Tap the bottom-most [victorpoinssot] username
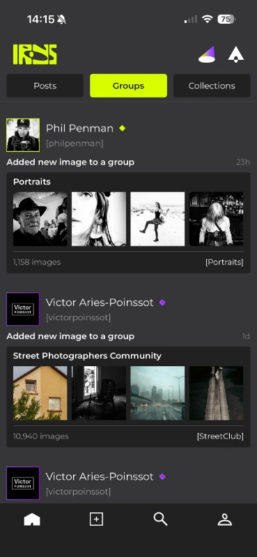257x557 pixels. point(78,492)
